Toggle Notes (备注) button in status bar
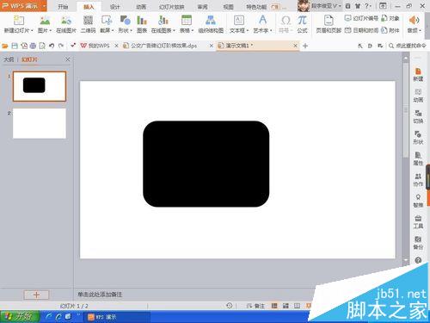 point(255,306)
